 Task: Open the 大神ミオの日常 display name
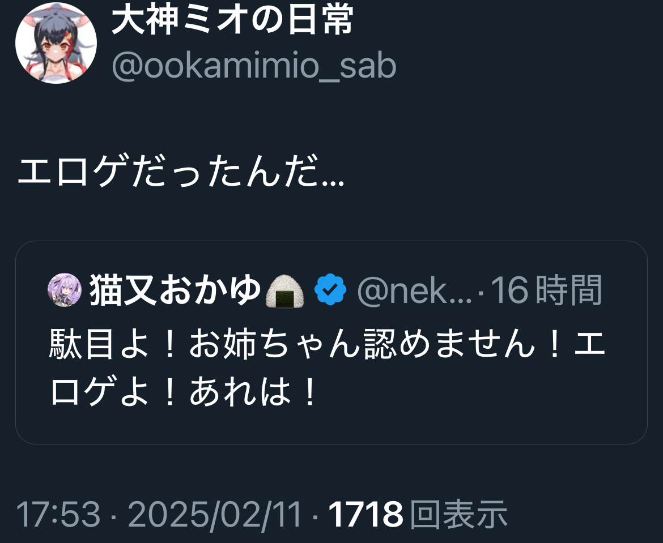(232, 23)
